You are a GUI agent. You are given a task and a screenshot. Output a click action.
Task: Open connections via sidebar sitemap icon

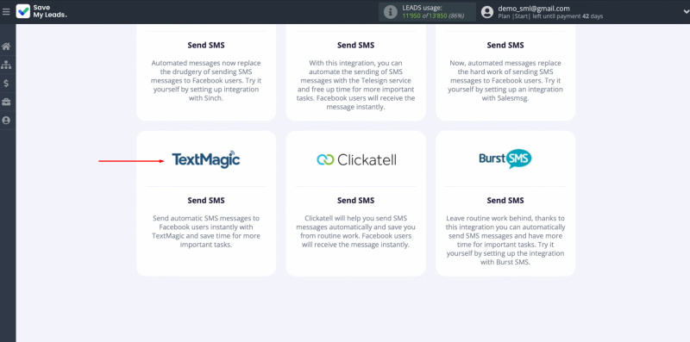[6, 65]
